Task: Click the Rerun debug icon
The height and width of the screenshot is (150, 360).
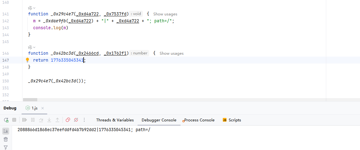Action: click(x=6, y=120)
